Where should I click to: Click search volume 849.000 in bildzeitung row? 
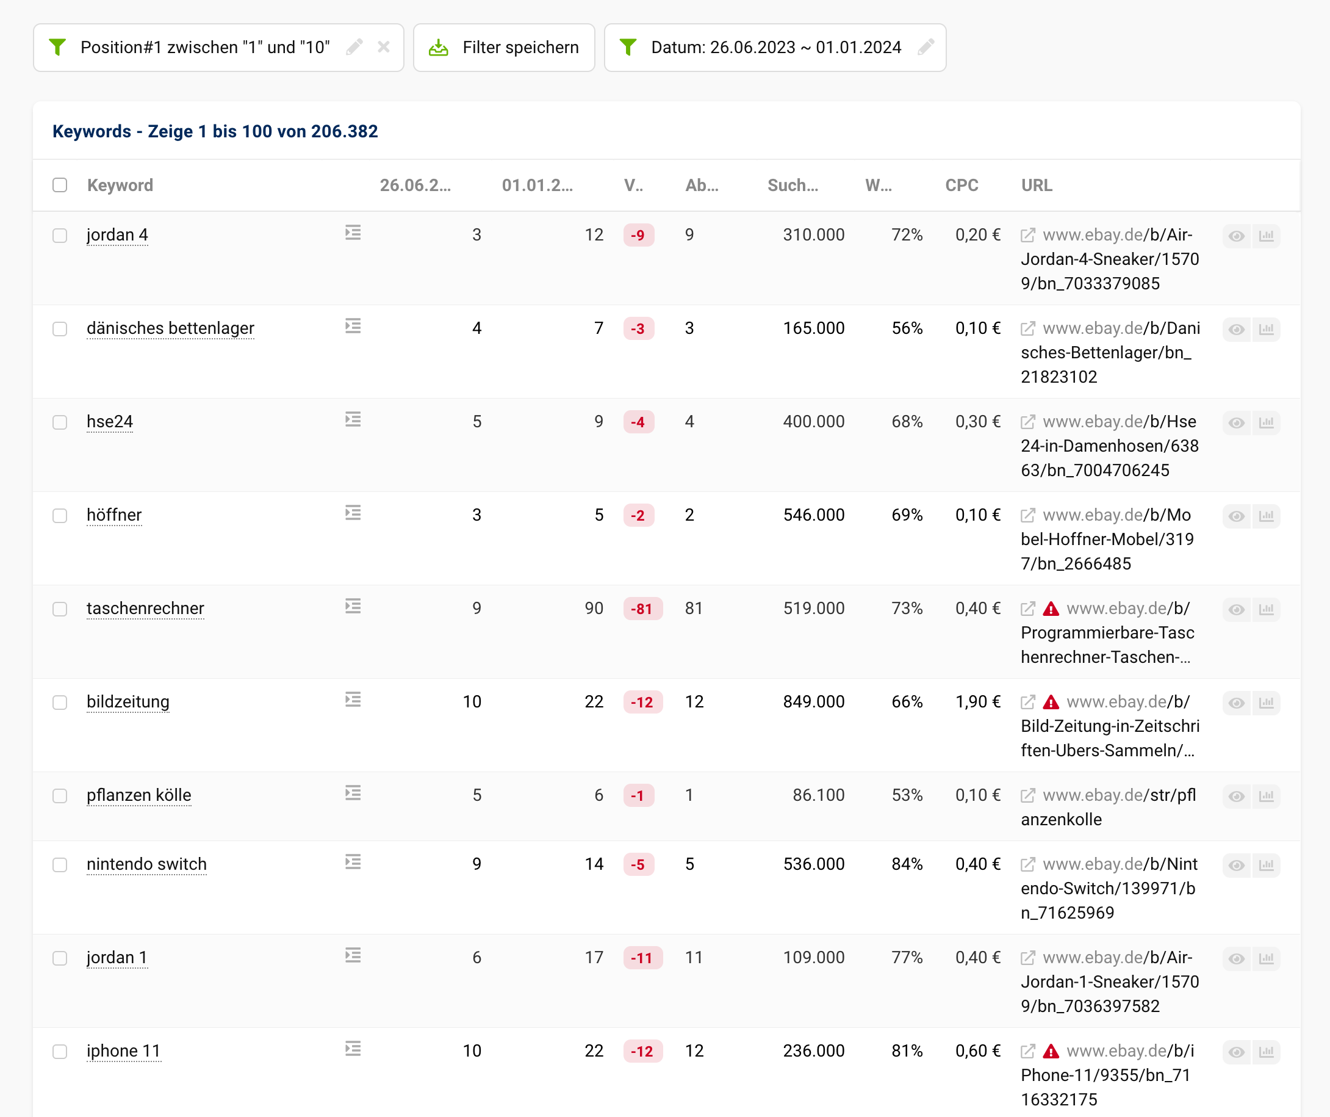click(x=814, y=701)
